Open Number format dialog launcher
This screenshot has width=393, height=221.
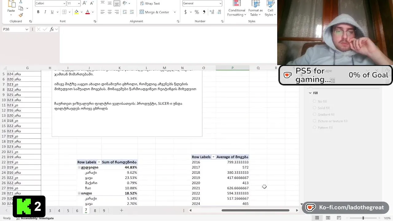point(222,21)
